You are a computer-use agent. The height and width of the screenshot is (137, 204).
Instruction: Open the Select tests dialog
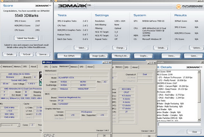pyautogui.click(x=81, y=48)
